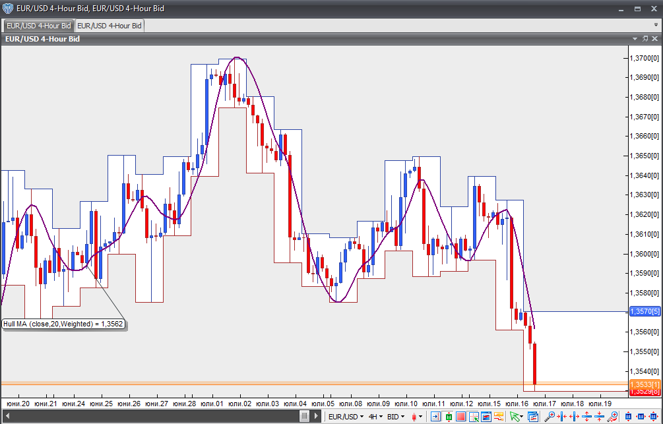The width and height of the screenshot is (663, 424).
Task: Click the horizontal chart scrollbar handle
Action: coord(304,416)
